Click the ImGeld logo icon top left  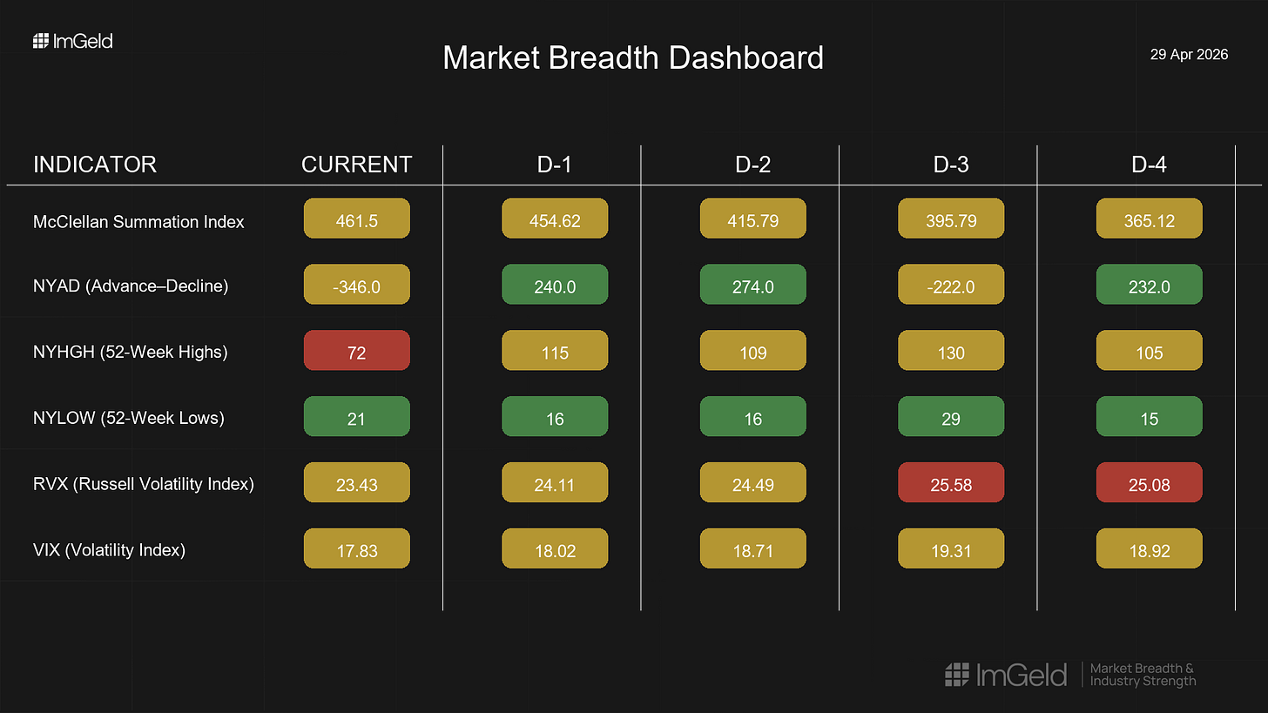[40, 41]
